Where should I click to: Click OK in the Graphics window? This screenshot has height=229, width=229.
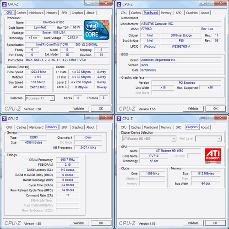215,223
